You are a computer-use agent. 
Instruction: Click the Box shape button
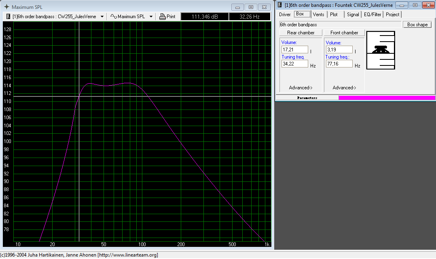[417, 25]
